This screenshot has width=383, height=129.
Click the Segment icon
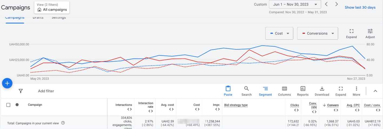pyautogui.click(x=265, y=89)
